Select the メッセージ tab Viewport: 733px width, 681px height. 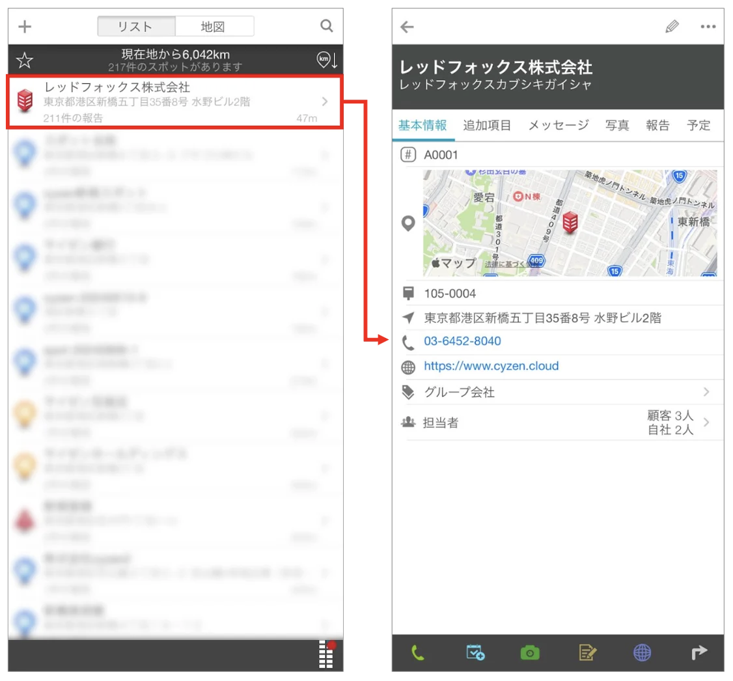[559, 125]
